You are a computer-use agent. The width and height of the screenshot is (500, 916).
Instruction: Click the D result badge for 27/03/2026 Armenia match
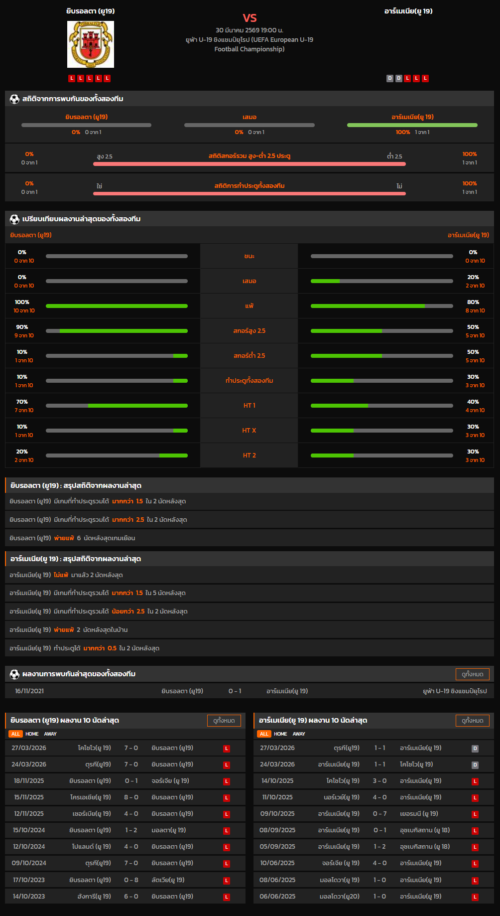click(x=475, y=749)
